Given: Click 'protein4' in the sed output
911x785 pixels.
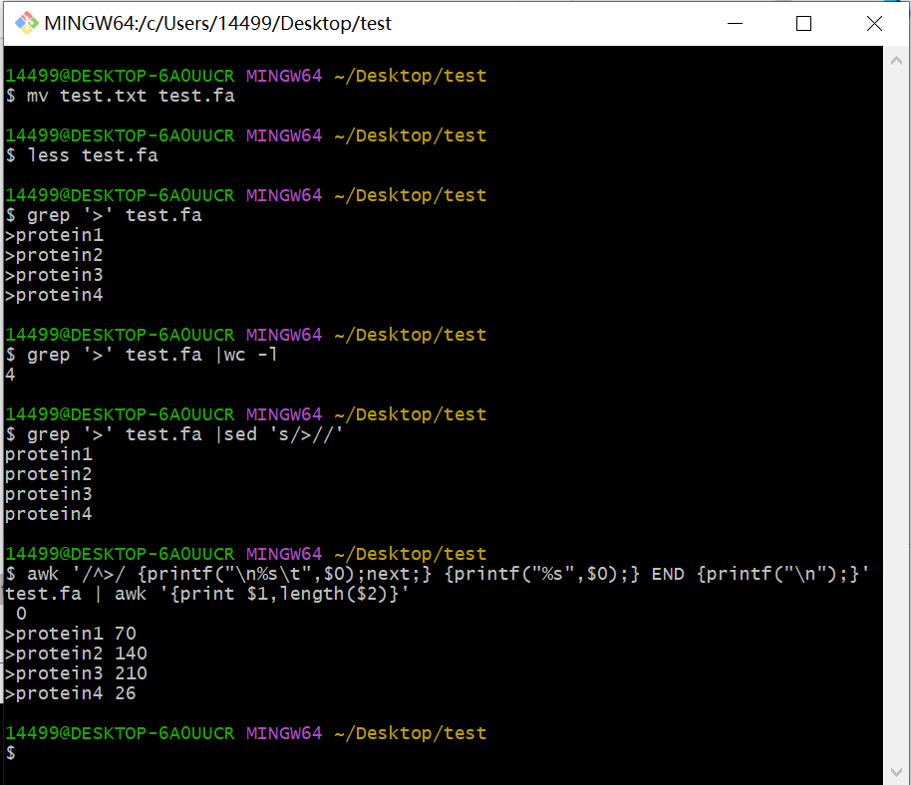Looking at the screenshot, I should 49,514.
